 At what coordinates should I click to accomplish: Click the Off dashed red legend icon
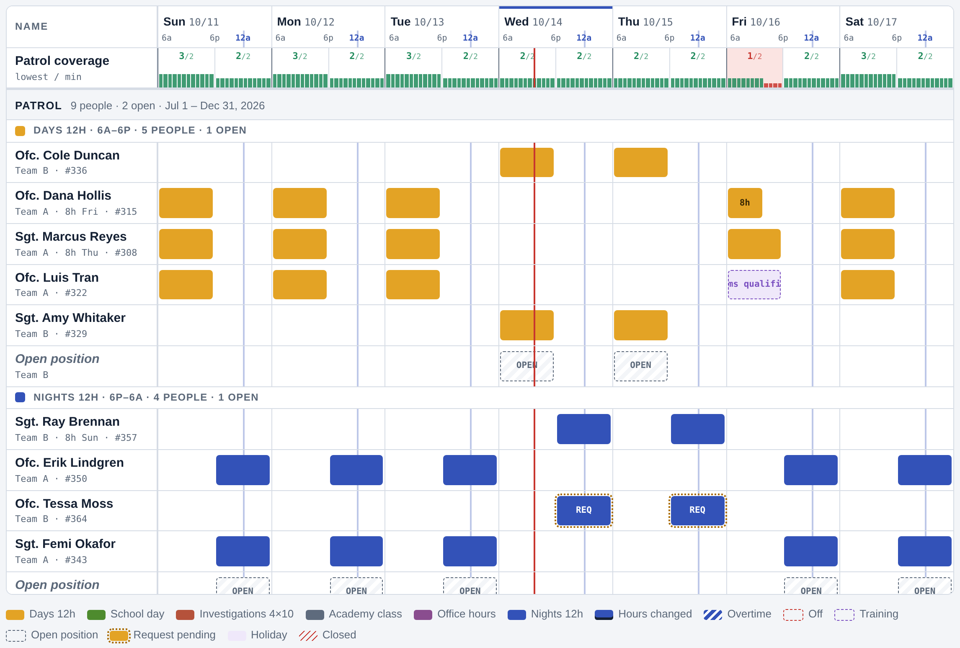[x=793, y=615]
